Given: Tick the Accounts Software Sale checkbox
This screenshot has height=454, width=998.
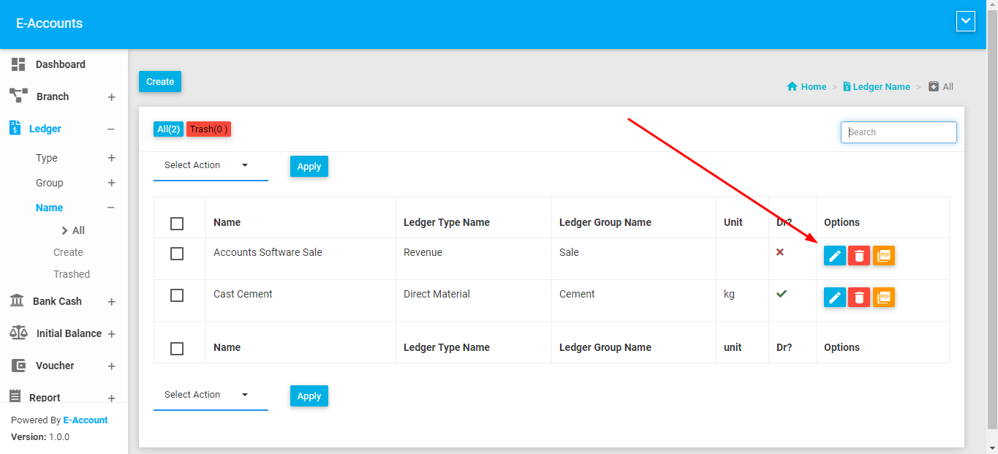Looking at the screenshot, I should pyautogui.click(x=176, y=254).
